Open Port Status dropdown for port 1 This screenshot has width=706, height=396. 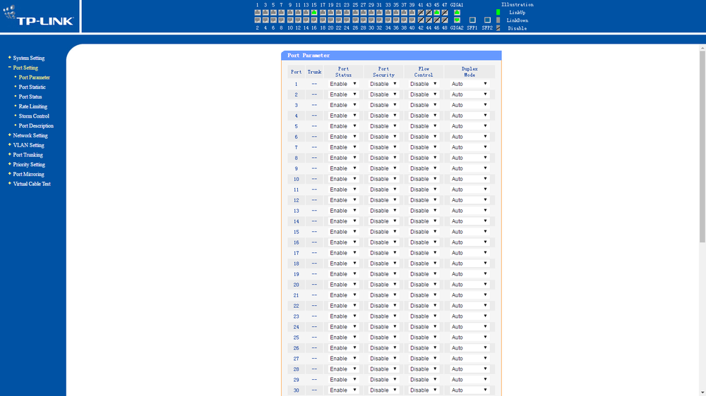coord(343,84)
